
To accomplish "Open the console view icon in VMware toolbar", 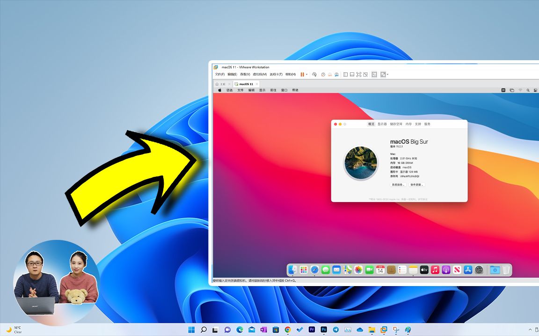I will pos(374,74).
